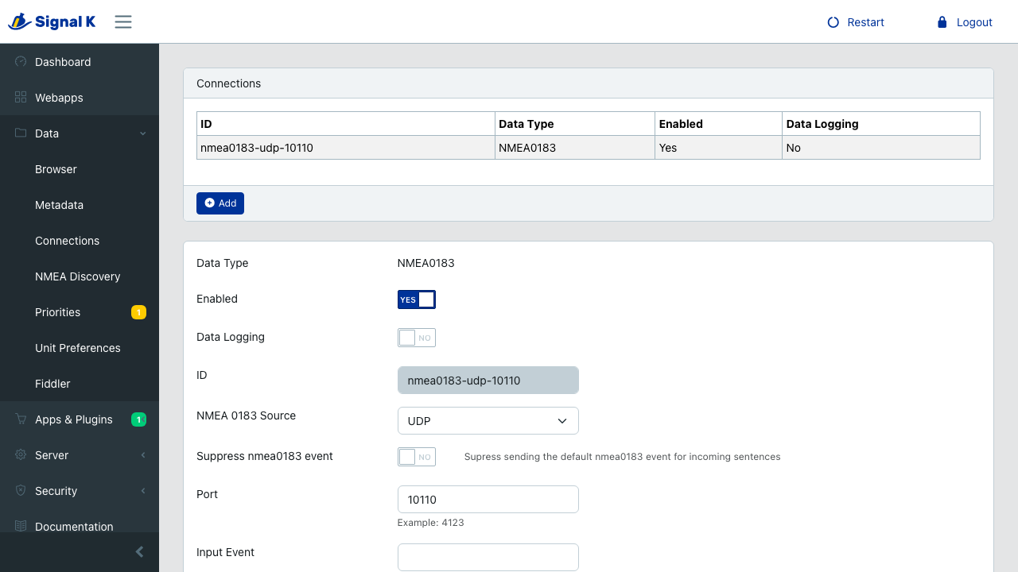The height and width of the screenshot is (572, 1018).
Task: Click the Logout lock icon
Action: click(942, 22)
